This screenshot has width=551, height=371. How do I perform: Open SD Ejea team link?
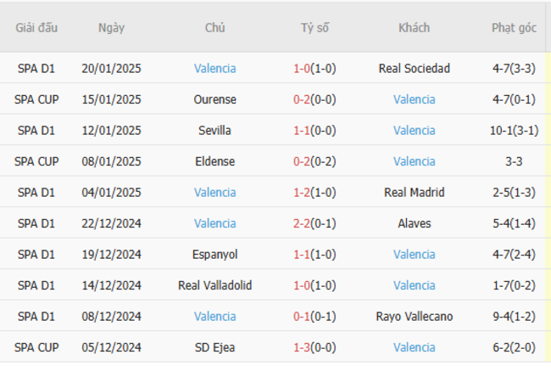click(x=214, y=347)
